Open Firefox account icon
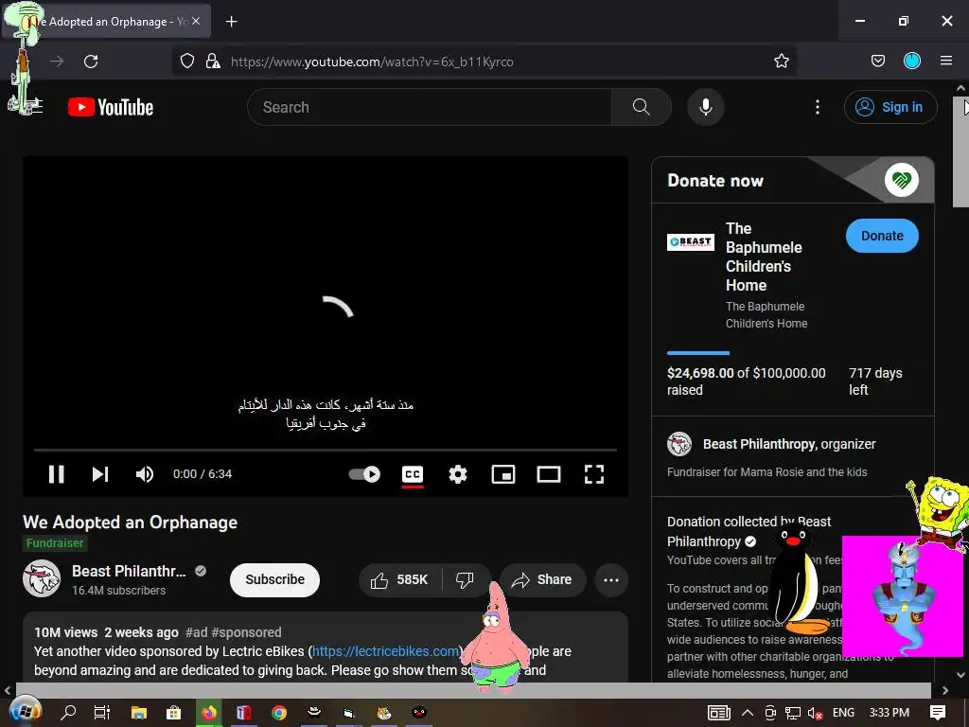Image resolution: width=969 pixels, height=727 pixels. [912, 62]
